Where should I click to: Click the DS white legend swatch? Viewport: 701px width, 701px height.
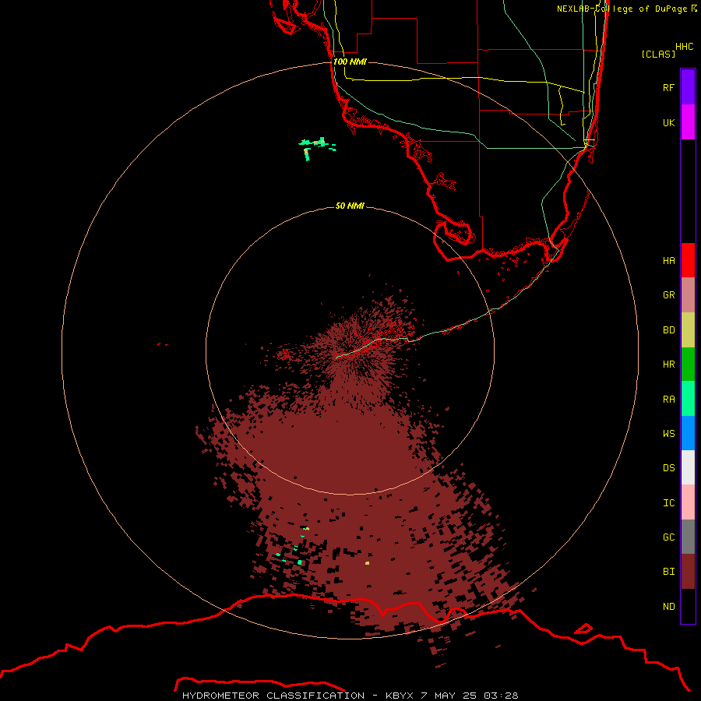tap(688, 467)
